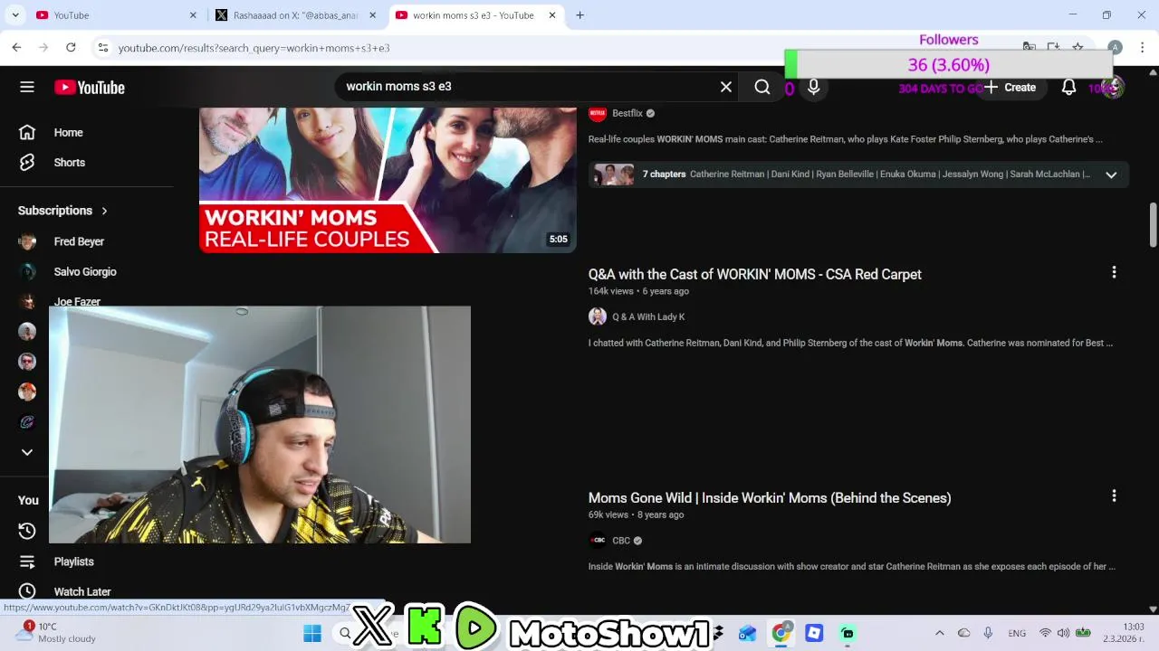
Task: Open a new browser tab
Action: click(x=579, y=15)
